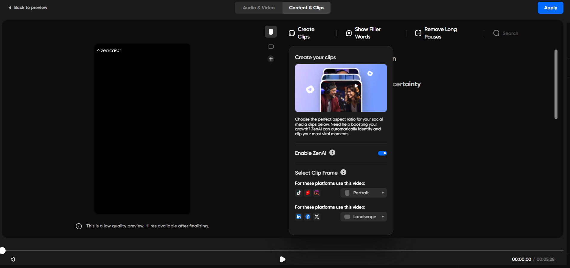The height and width of the screenshot is (268, 570).
Task: Click the LinkedIn platform icon
Action: 299,217
